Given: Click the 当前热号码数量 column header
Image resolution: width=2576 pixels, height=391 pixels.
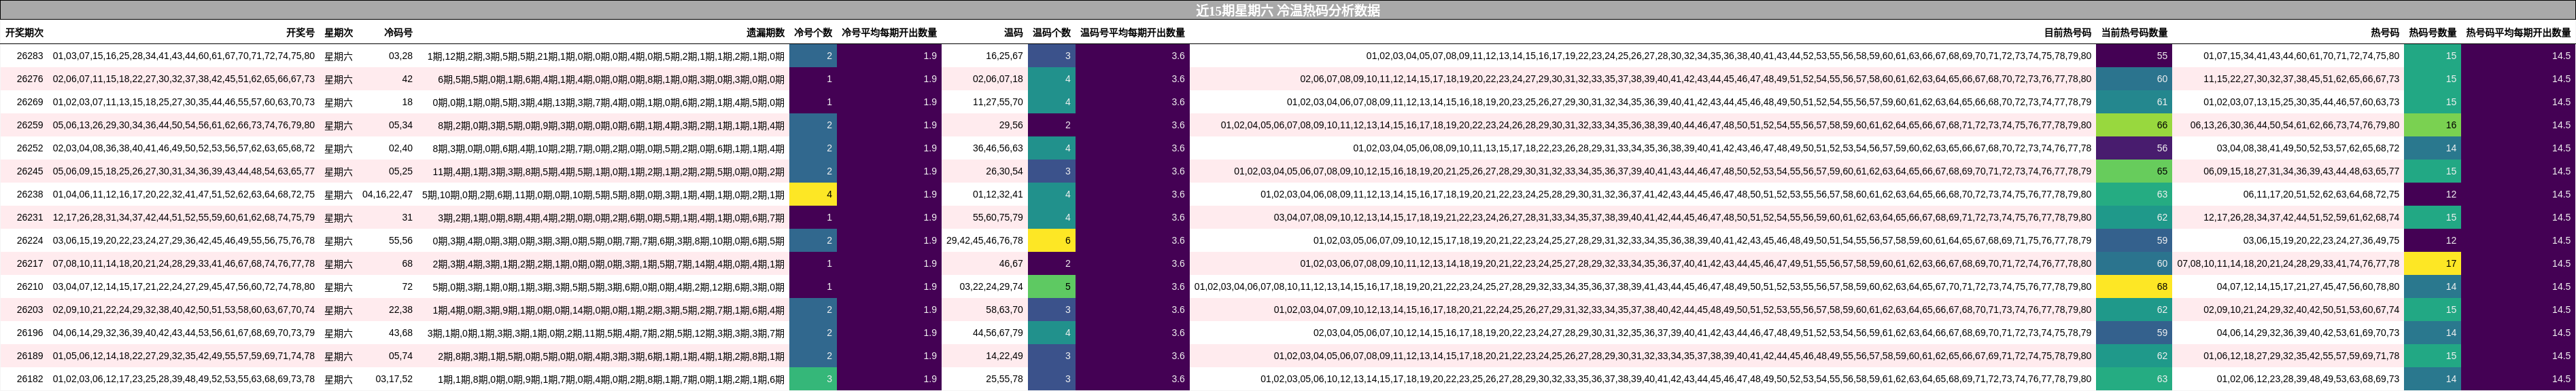Looking at the screenshot, I should coord(2134,33).
